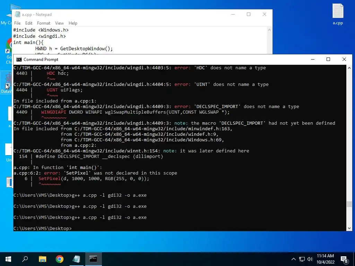Click the 'from a.cpp:2:' line in console

[x=78, y=145]
